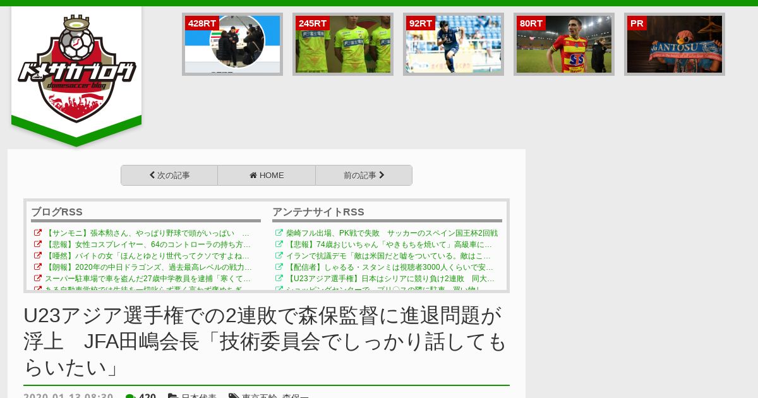Click article title U23アジア選手権での2連敗で森保監督
Screen dimensions: 758x398
click(265, 341)
